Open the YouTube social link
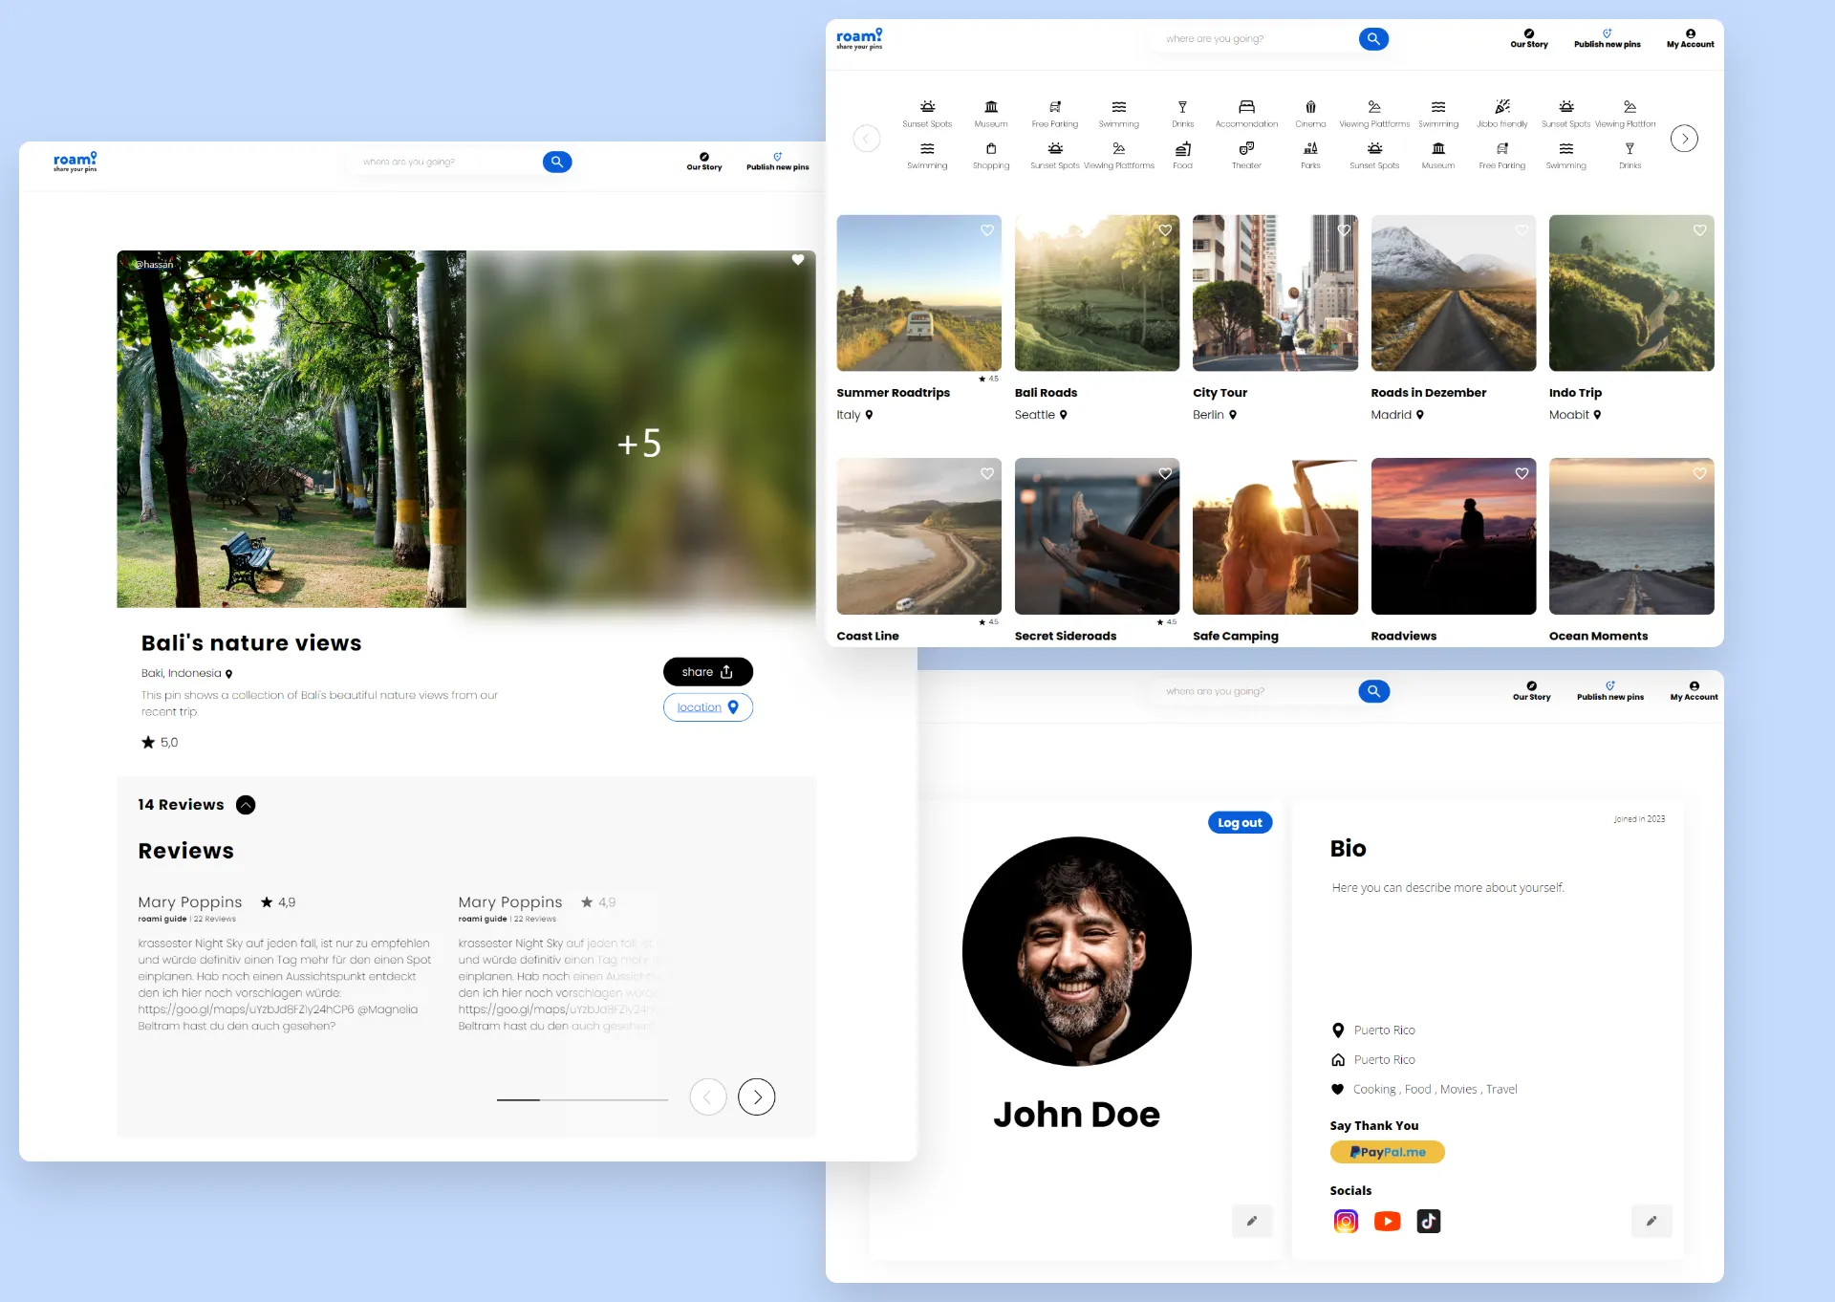Screen dimensions: 1835x1302 (1387, 1221)
